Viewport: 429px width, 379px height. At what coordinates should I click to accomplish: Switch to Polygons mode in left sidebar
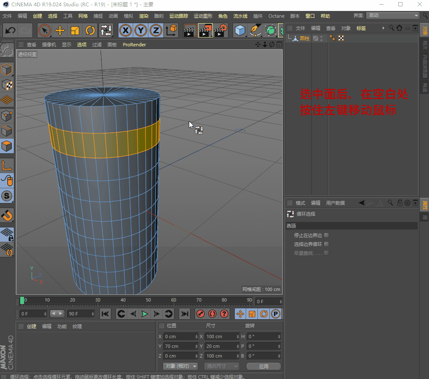point(7,146)
